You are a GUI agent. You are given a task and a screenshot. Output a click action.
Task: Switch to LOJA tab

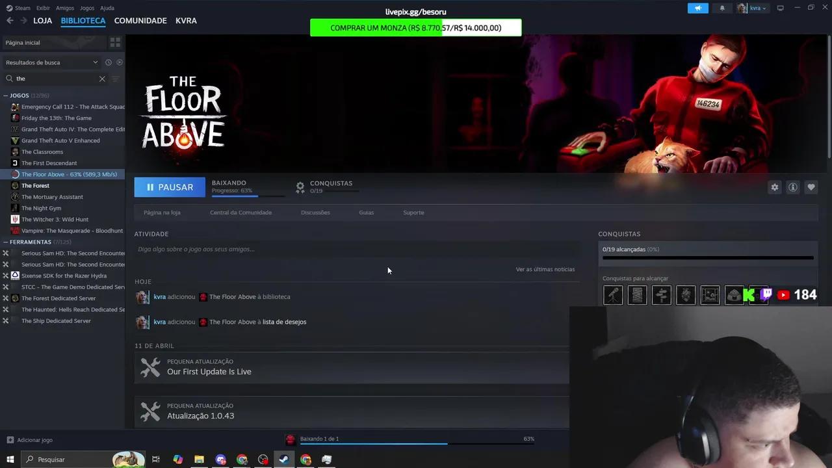(x=43, y=21)
